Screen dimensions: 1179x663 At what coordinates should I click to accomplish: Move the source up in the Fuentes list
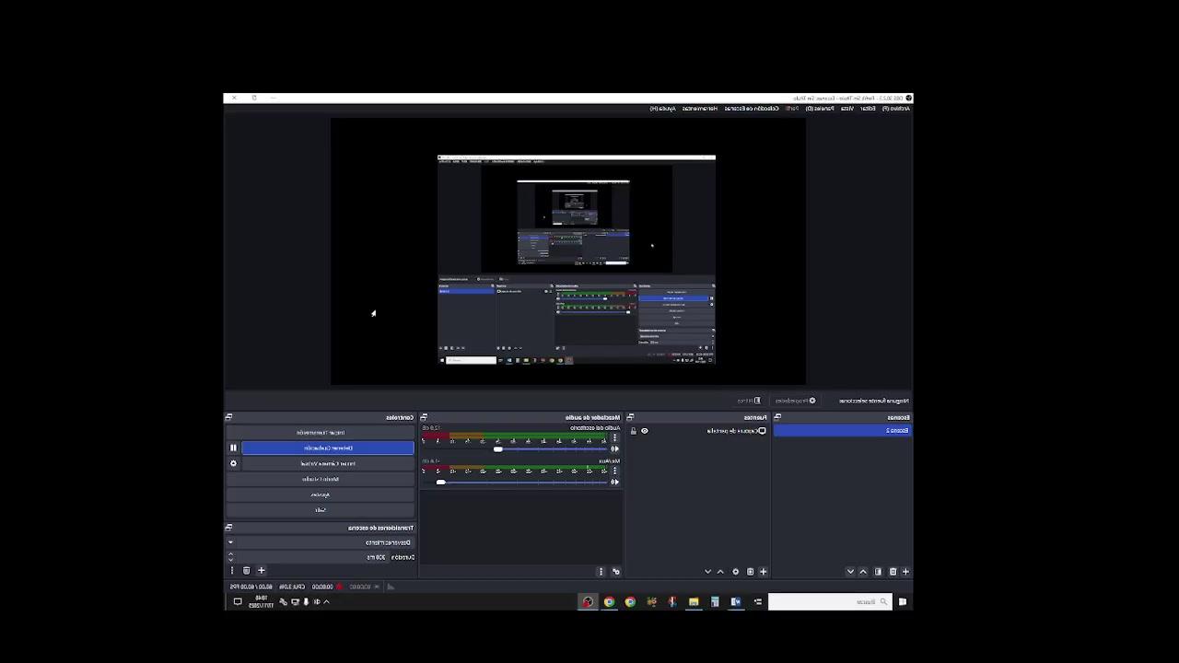(x=720, y=571)
